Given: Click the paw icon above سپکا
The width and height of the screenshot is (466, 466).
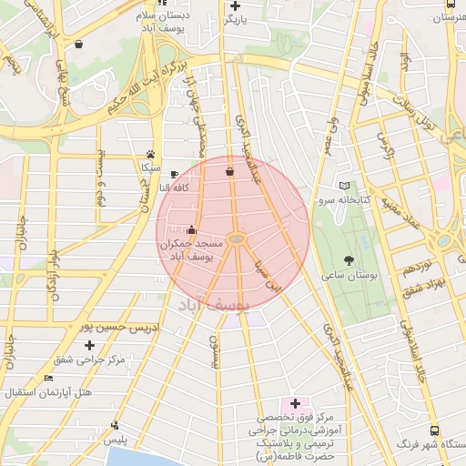Looking at the screenshot, I should click(150, 155).
